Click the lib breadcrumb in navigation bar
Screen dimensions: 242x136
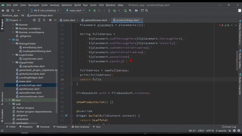pos(23,15)
